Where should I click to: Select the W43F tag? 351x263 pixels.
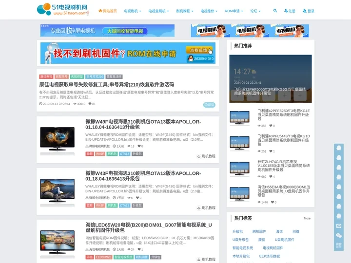point(100,206)
